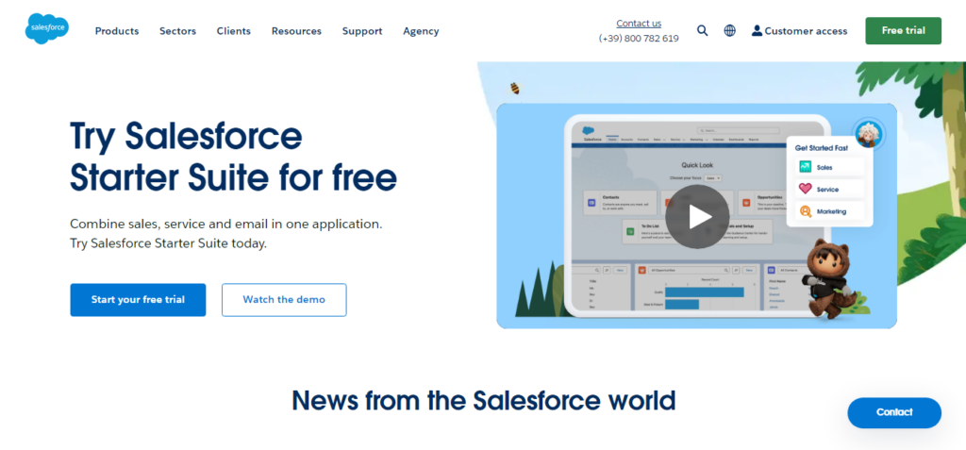966x450 pixels.
Task: Click Start your free trial button
Action: (x=138, y=300)
